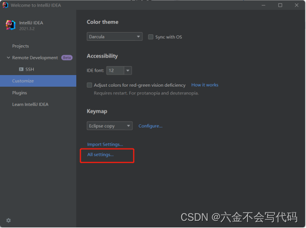Minimize the Welcome to IntelliJ IDEA window

pos(263,6)
